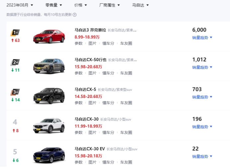
Task: Open the white 马自达CX-30 car thumbnail
Action: click(x=49, y=125)
